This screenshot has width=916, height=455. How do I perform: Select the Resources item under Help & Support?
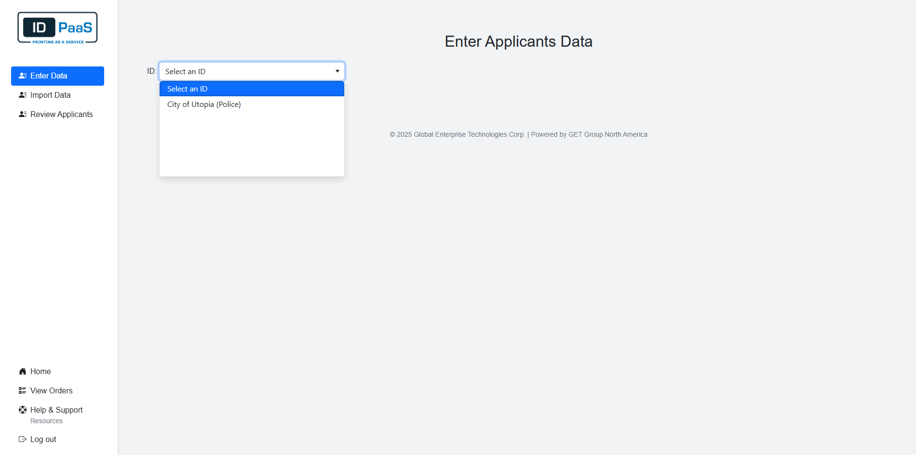[46, 421]
